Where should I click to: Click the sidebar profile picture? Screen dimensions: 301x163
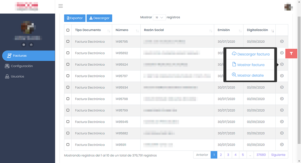pos(27,27)
